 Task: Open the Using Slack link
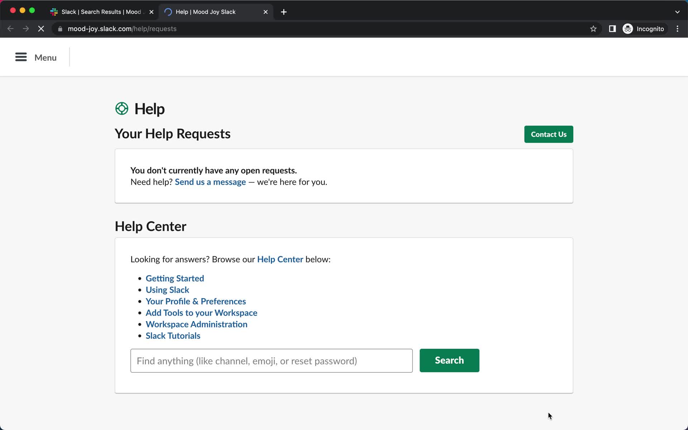(x=167, y=290)
